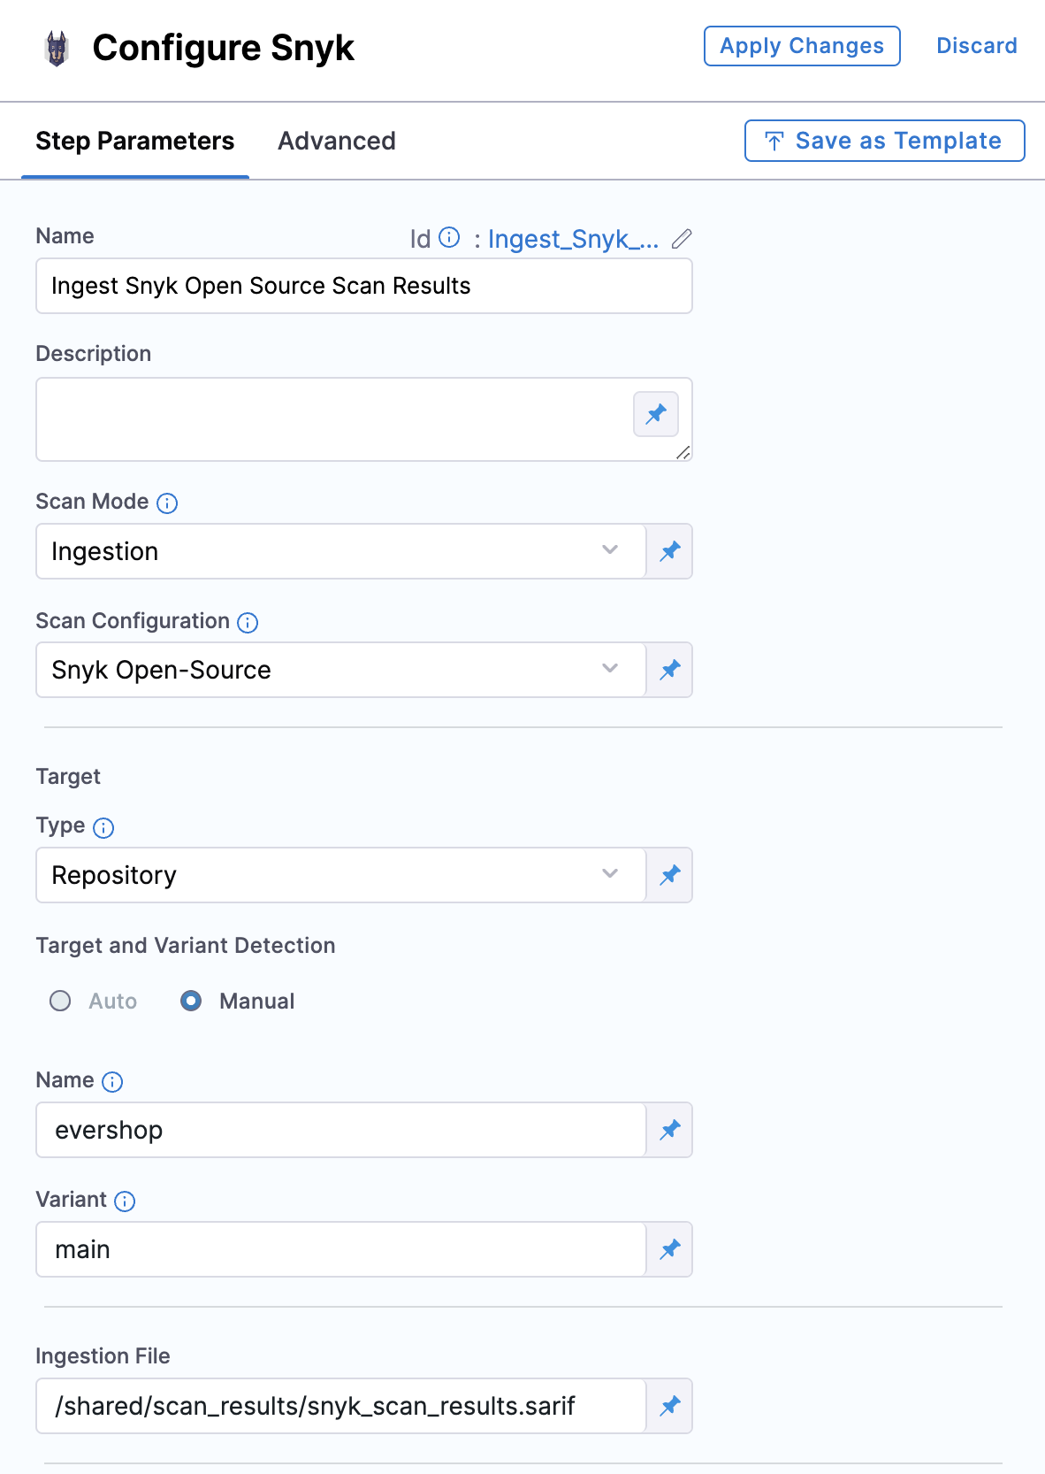Open the Type Repository dropdown
The height and width of the screenshot is (1474, 1045).
340,875
